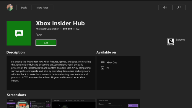Click the Available on heading
Image resolution: width=192 pixels, height=108 pixels.
106,52
